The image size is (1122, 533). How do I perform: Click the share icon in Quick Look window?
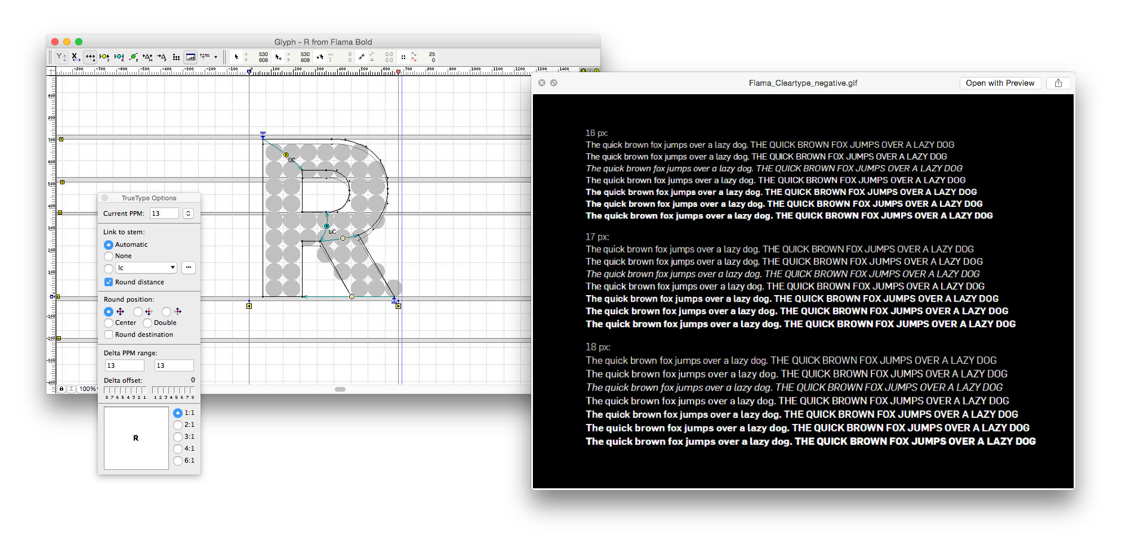pos(1058,83)
